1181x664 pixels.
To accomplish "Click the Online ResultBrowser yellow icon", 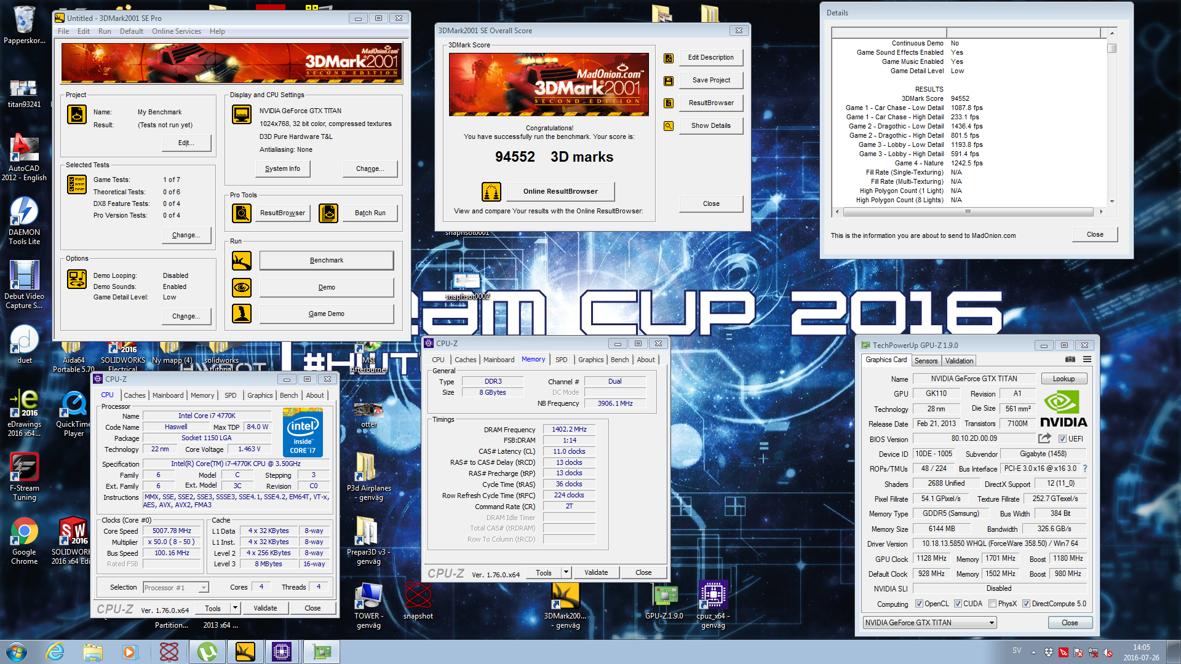I will click(491, 192).
